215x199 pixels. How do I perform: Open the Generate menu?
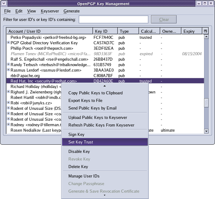(x=71, y=11)
